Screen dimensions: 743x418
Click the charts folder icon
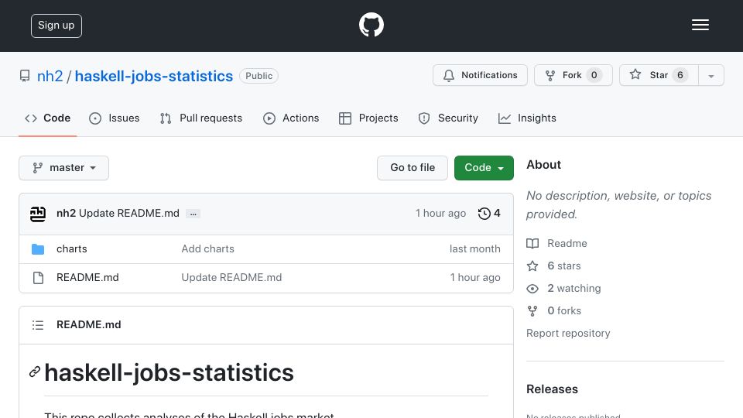pos(38,249)
